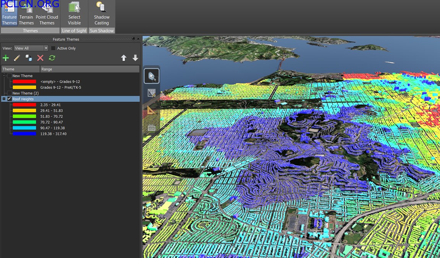440x258 pixels.
Task: Select range text "29.41 - 51.83"
Action: coord(52,111)
